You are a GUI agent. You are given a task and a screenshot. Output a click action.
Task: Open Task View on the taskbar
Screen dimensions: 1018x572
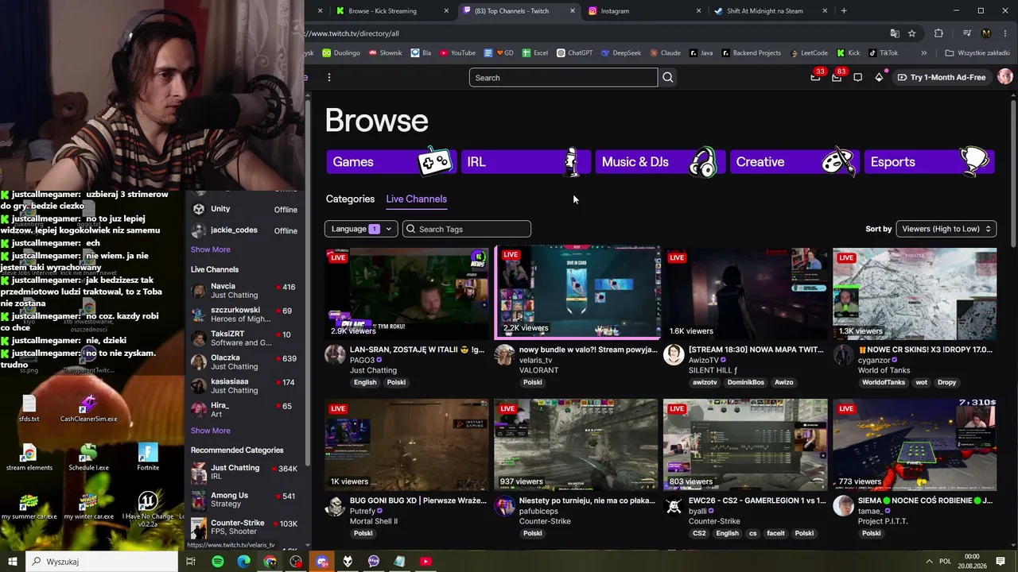pyautogui.click(x=191, y=562)
